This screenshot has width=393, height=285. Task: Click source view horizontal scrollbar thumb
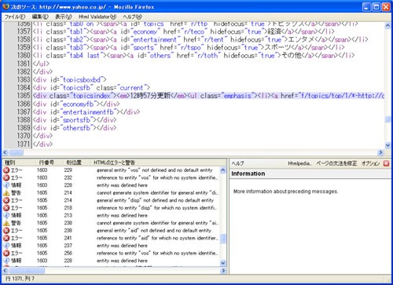point(17,152)
